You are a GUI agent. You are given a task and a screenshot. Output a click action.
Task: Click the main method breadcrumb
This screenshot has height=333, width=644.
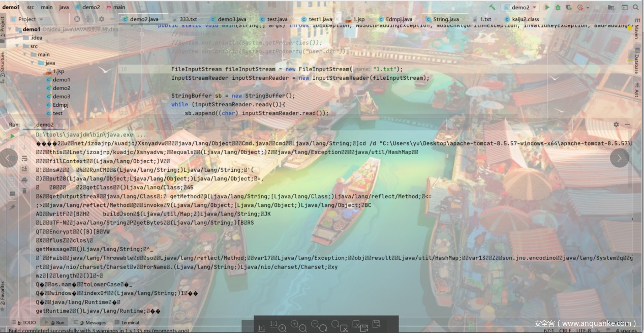pyautogui.click(x=115, y=8)
